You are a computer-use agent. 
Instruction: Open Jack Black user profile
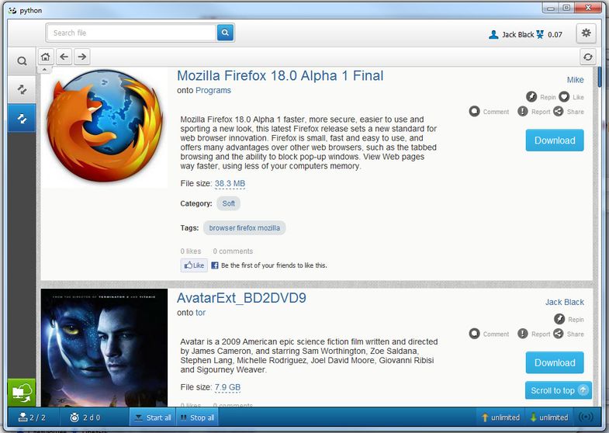click(x=511, y=35)
